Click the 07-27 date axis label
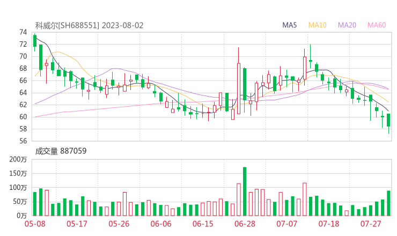 click(x=371, y=224)
